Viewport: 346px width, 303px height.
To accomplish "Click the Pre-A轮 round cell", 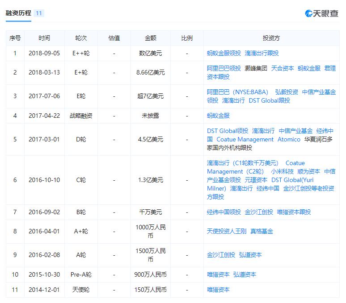I will pos(81,275).
